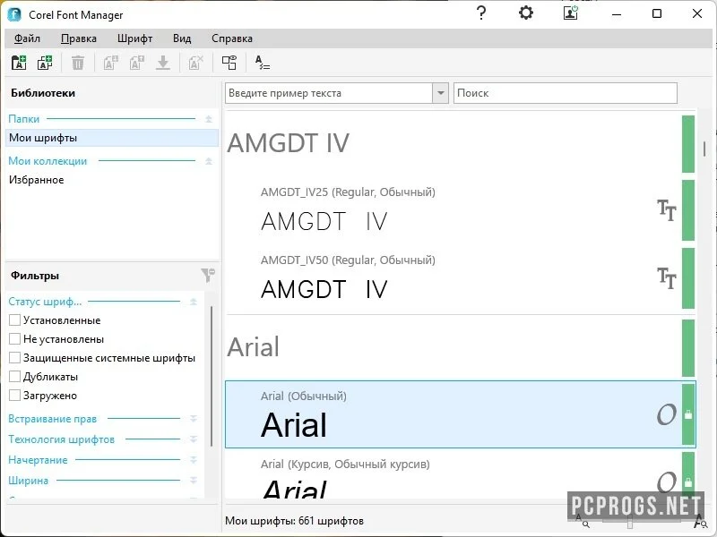The width and height of the screenshot is (717, 537).
Task: Collapse the Мои коллекции section arrow
Action: (x=209, y=161)
